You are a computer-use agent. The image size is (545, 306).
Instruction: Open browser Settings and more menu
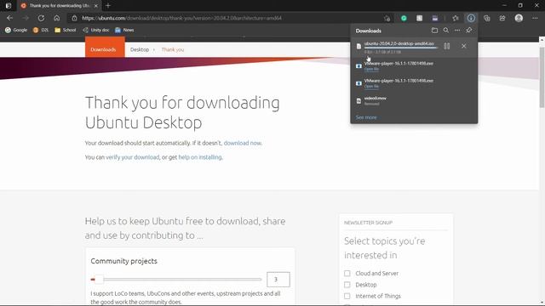pos(535,18)
